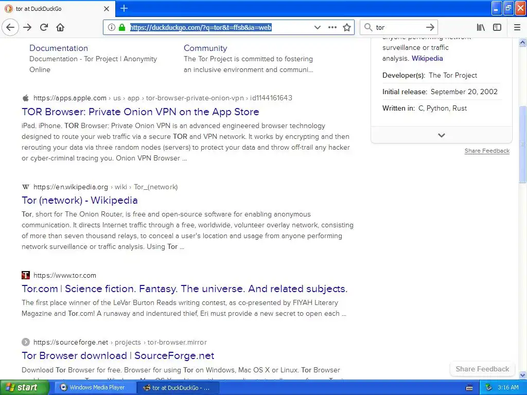Click the search magnifier icon in search box
The height and width of the screenshot is (395, 527).
368,27
